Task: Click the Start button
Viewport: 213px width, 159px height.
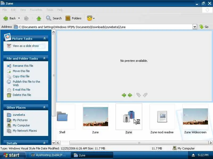Action: click(x=12, y=155)
